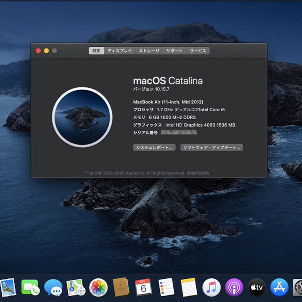The image size is (302, 302).
Task: Launch the Apple TV app
Action: (x=257, y=288)
